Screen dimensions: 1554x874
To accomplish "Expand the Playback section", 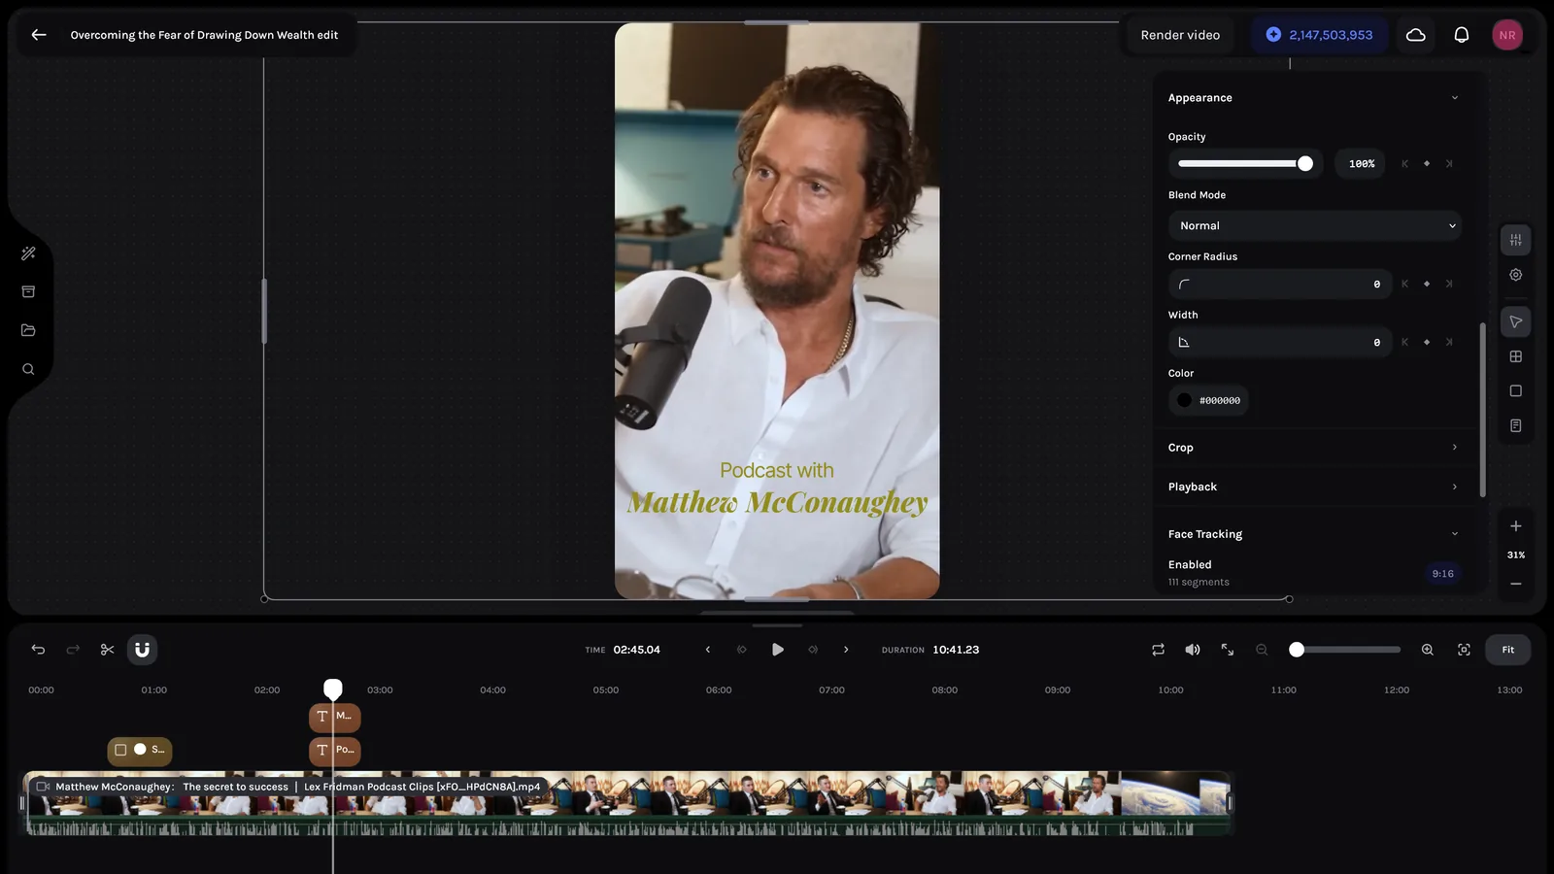I will coord(1313,487).
